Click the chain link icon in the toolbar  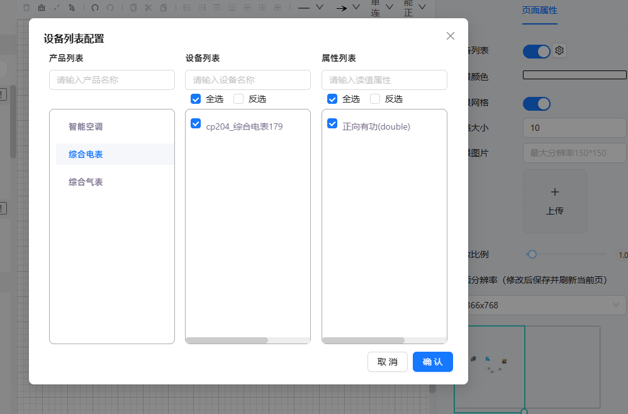tap(72, 8)
